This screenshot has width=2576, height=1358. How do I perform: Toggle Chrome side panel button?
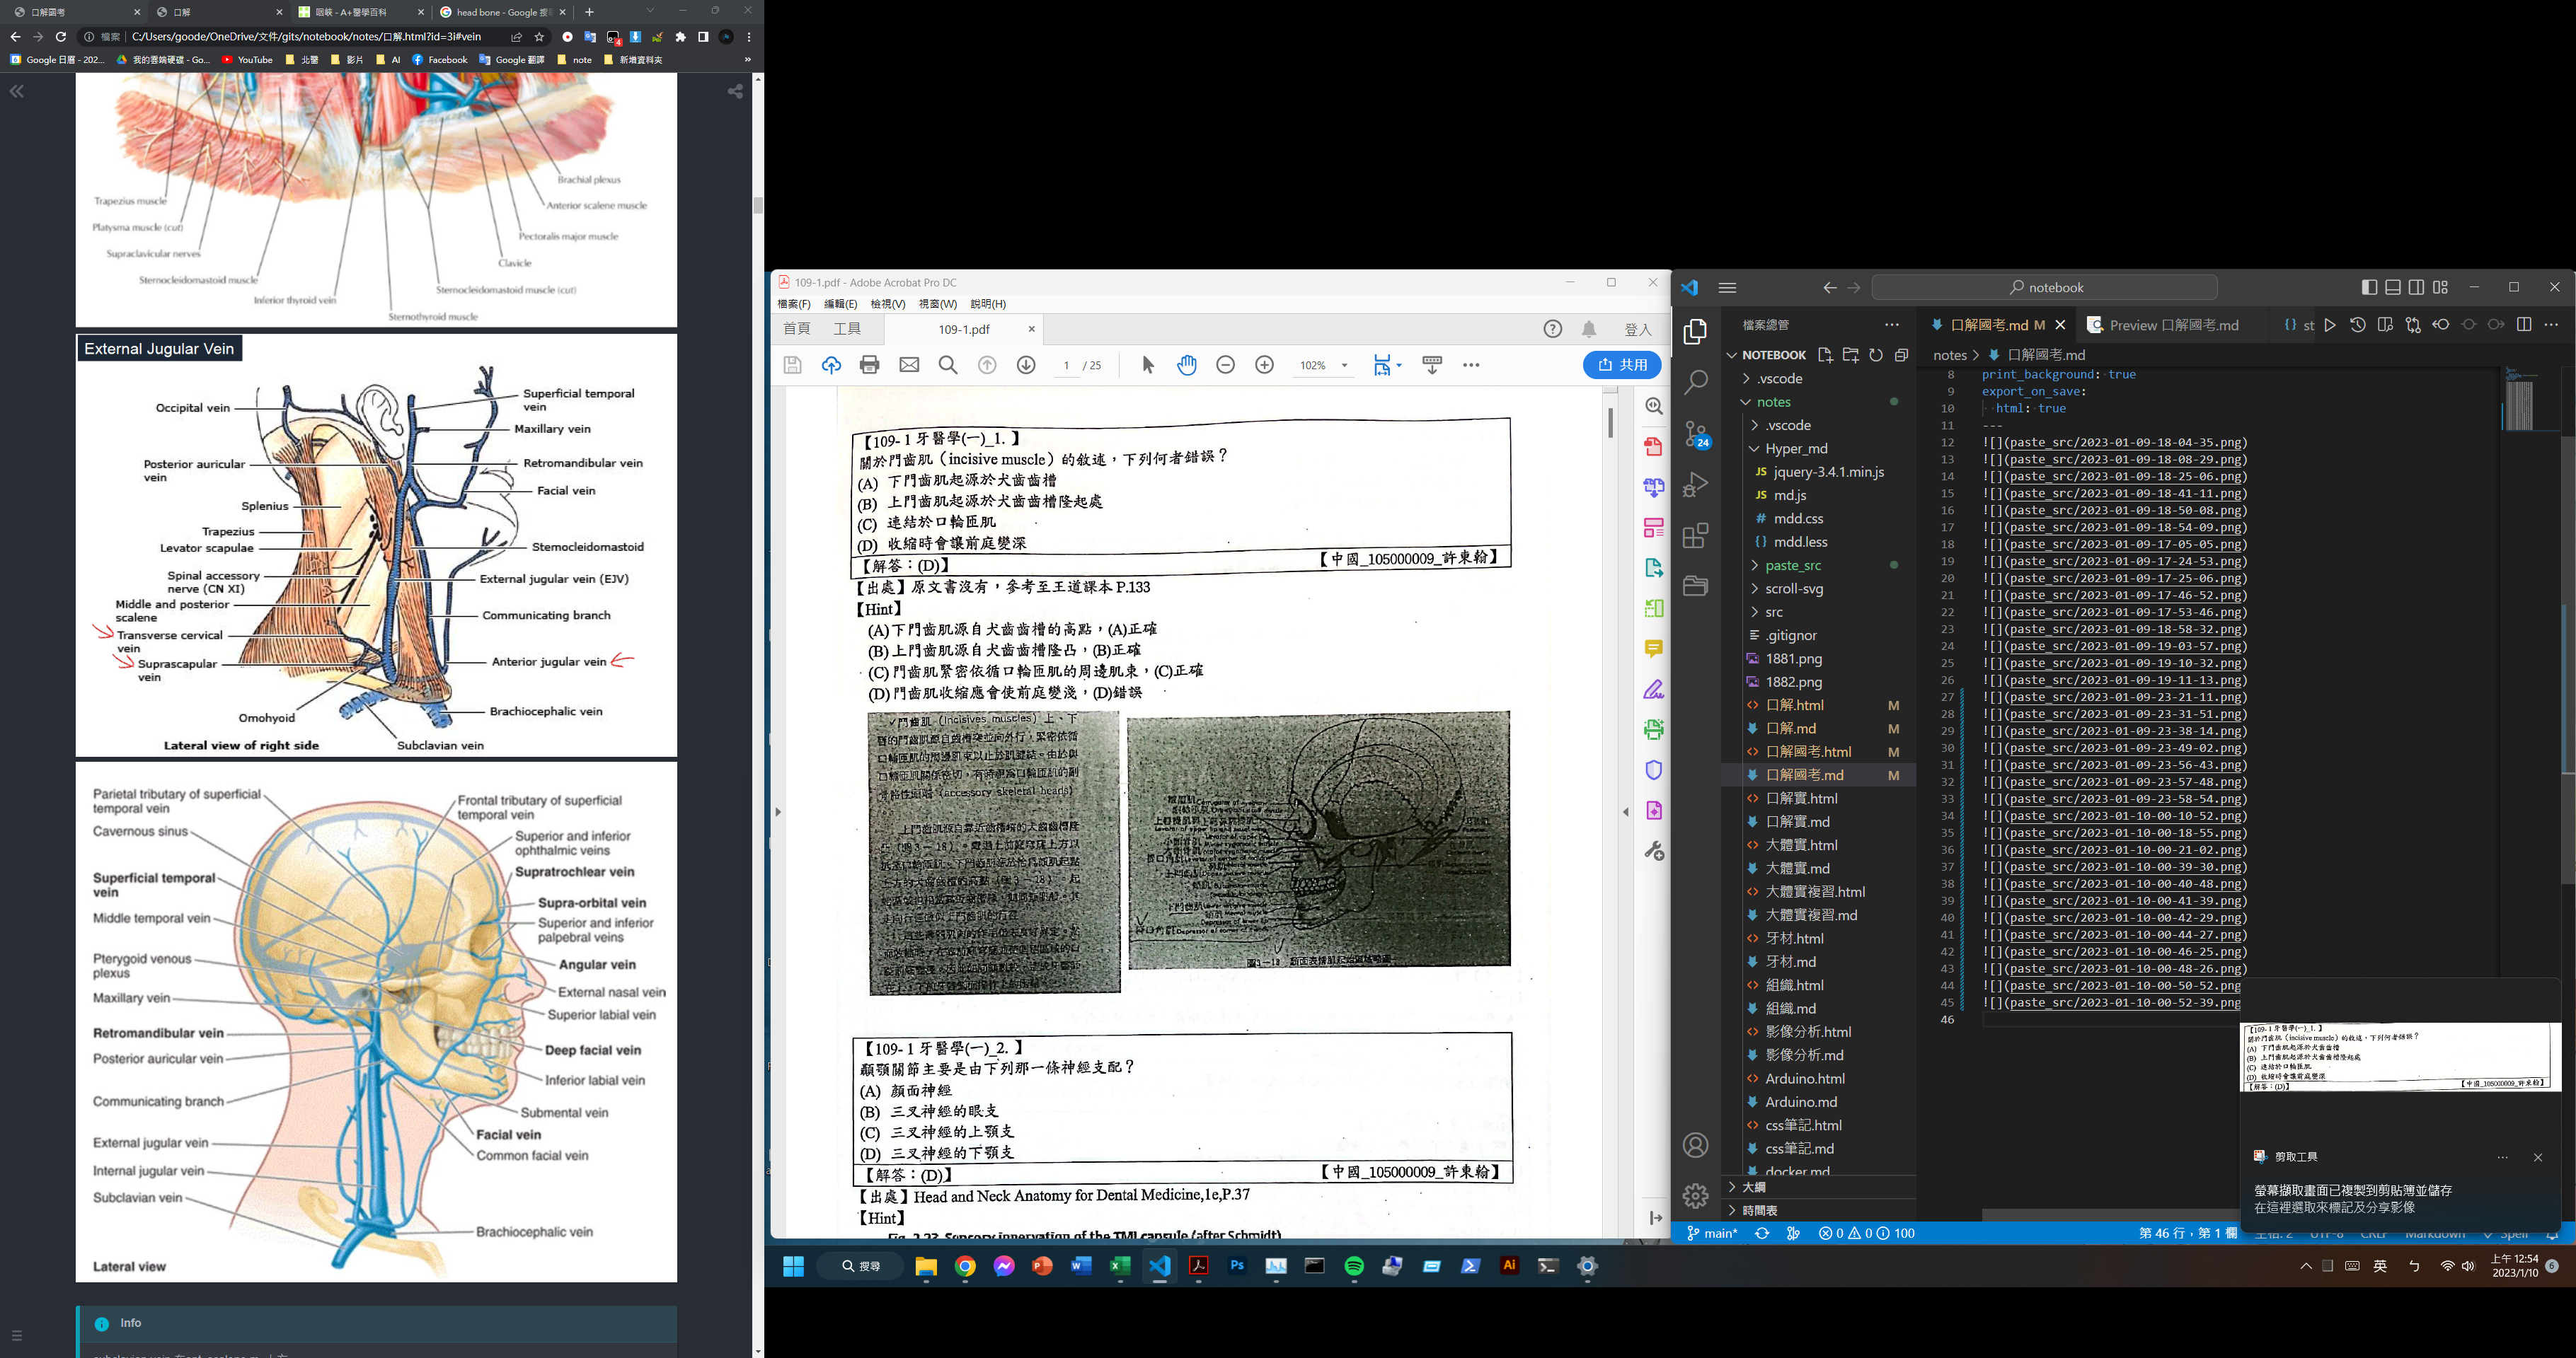coord(703,37)
